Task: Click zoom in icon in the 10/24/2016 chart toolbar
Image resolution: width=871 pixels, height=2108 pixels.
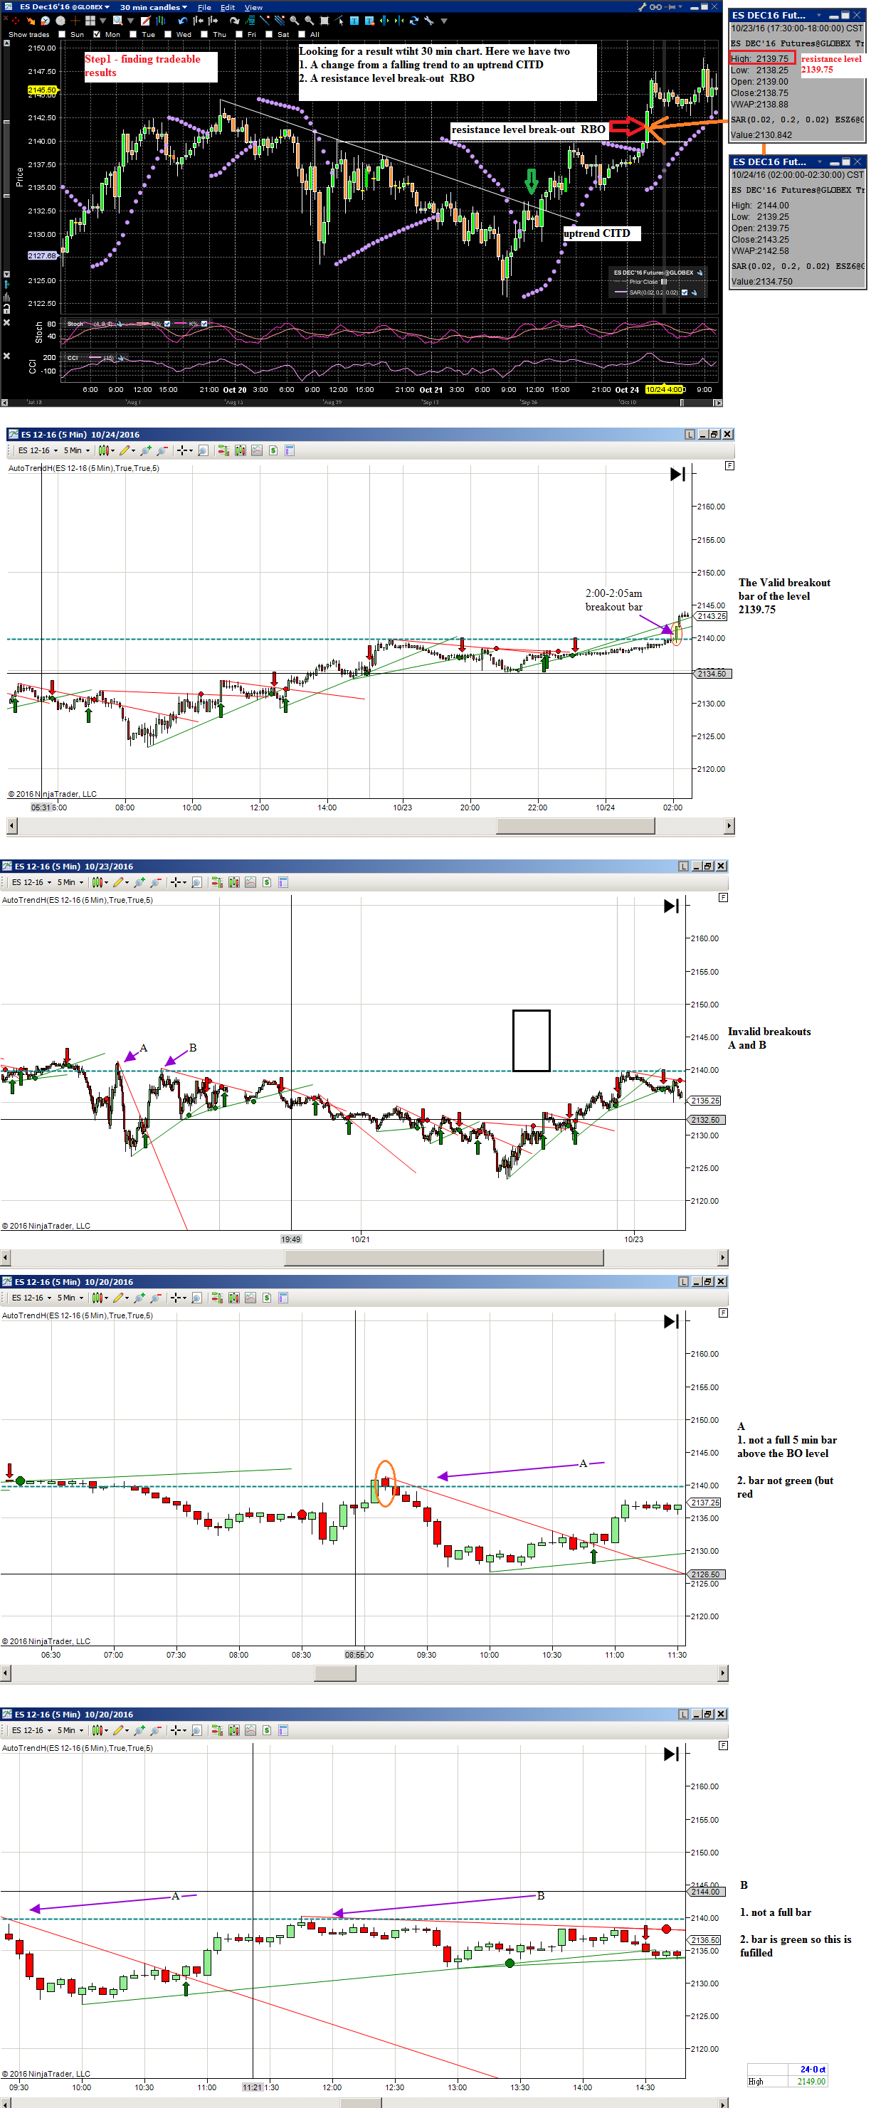Action: coord(146,450)
